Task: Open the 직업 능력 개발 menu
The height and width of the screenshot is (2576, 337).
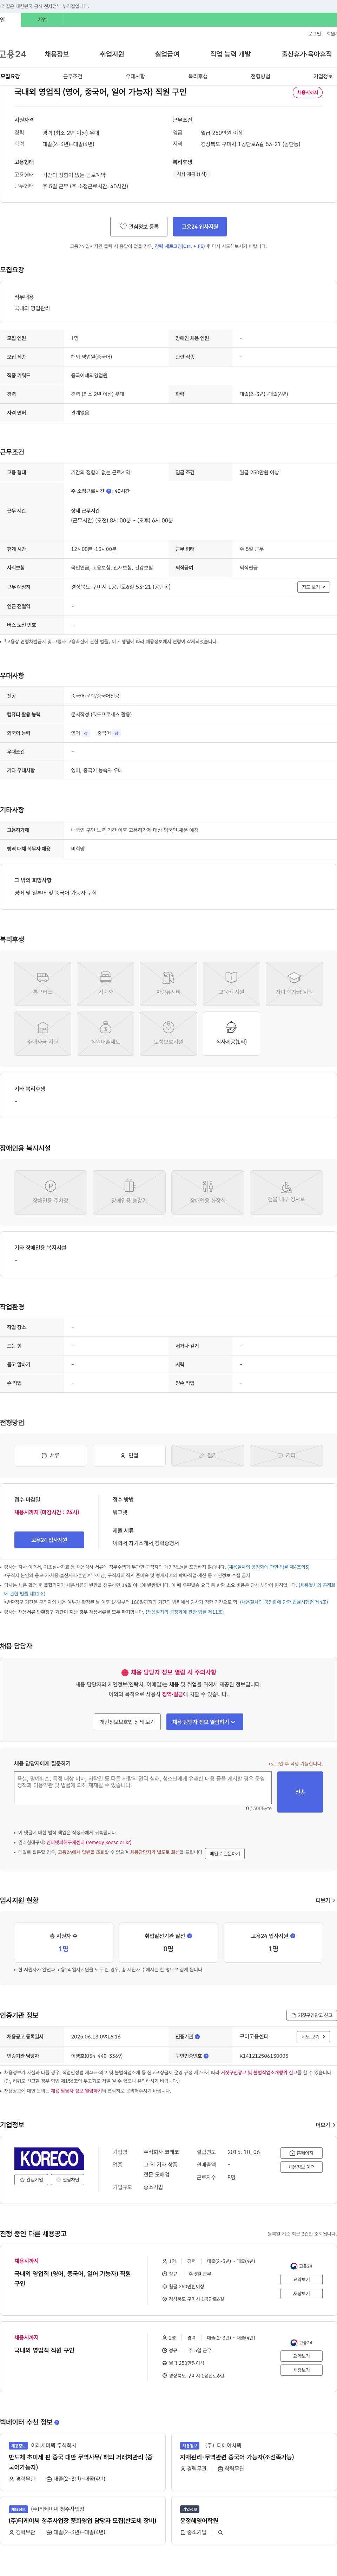Action: click(x=230, y=54)
